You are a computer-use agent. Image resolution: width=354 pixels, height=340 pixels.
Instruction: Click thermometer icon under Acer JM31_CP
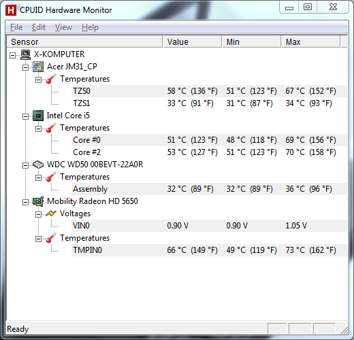[51, 79]
